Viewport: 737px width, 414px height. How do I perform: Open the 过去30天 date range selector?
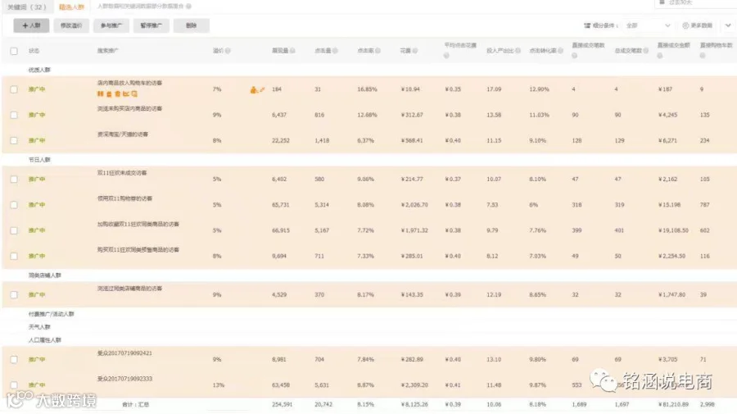coord(695,2)
